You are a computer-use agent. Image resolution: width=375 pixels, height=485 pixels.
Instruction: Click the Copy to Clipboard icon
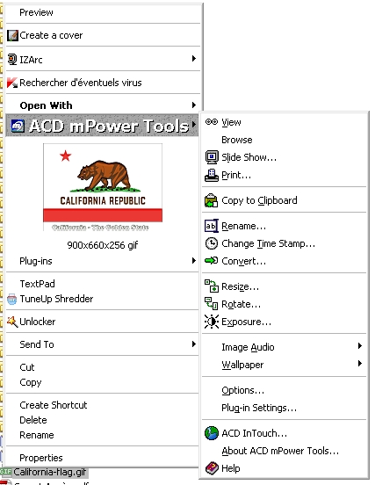click(x=211, y=200)
